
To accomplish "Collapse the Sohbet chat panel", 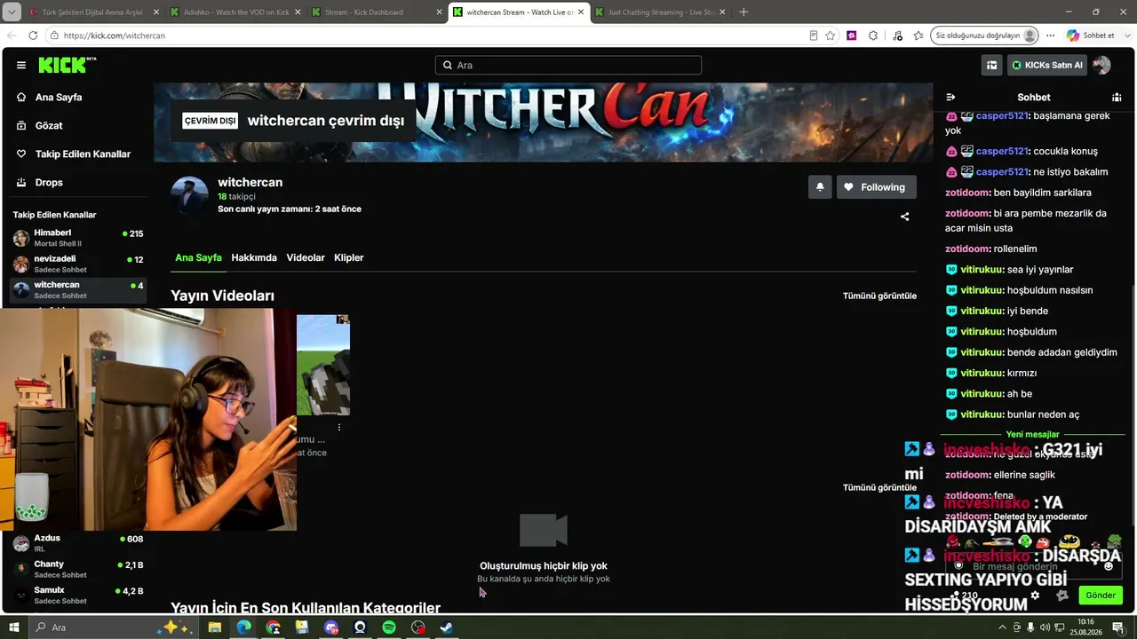I will point(950,98).
